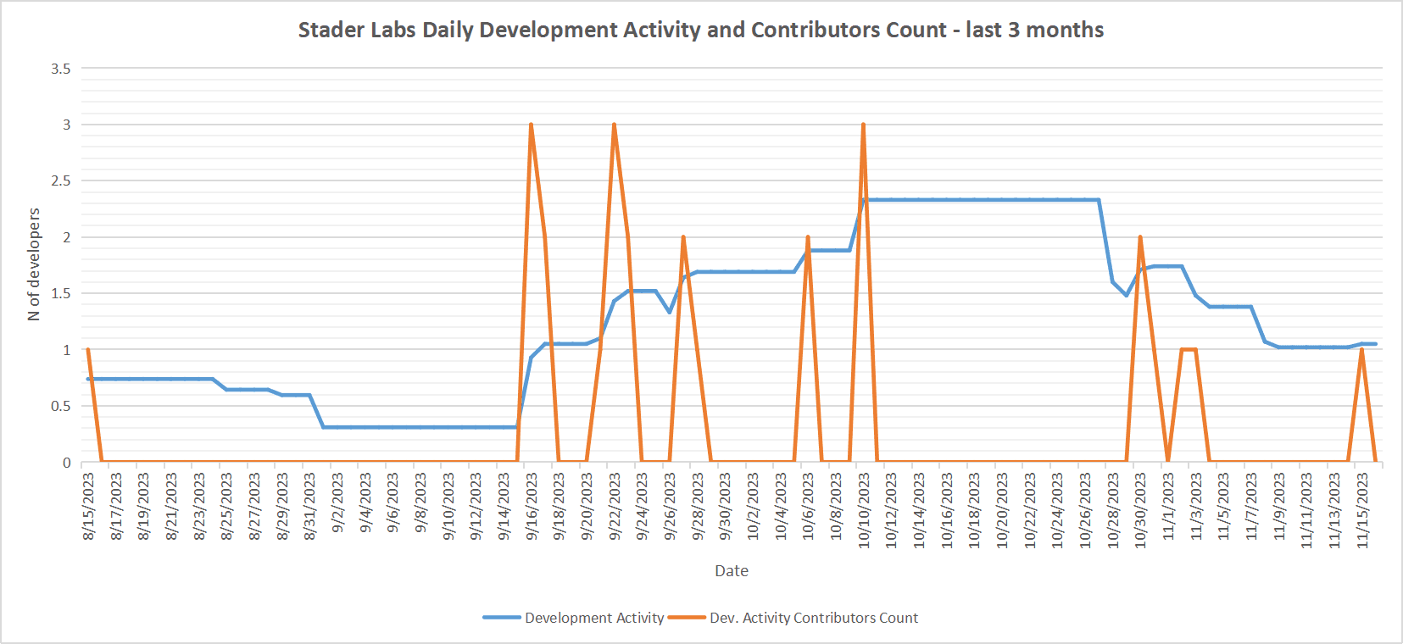Click the 8/15/2023 date label on the axis
Screen dimensions: 1403x644
[x=89, y=506]
